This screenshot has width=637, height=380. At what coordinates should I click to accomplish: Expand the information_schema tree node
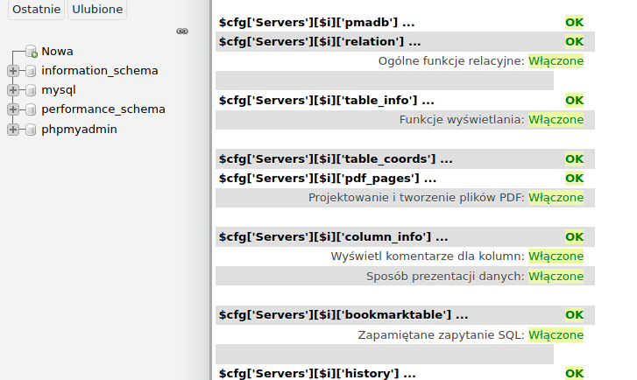pyautogui.click(x=12, y=71)
